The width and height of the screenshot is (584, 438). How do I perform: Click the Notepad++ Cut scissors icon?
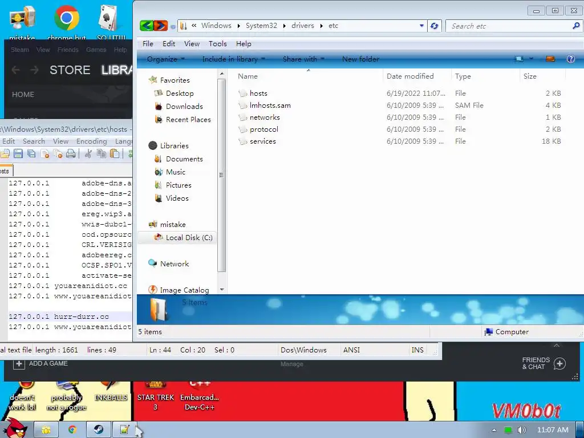(88, 153)
